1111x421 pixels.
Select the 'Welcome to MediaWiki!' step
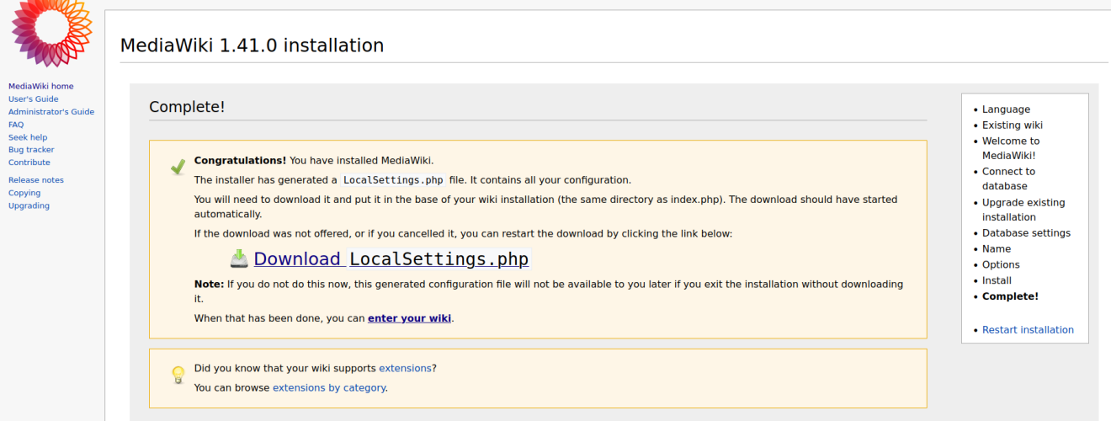pyautogui.click(x=1011, y=148)
